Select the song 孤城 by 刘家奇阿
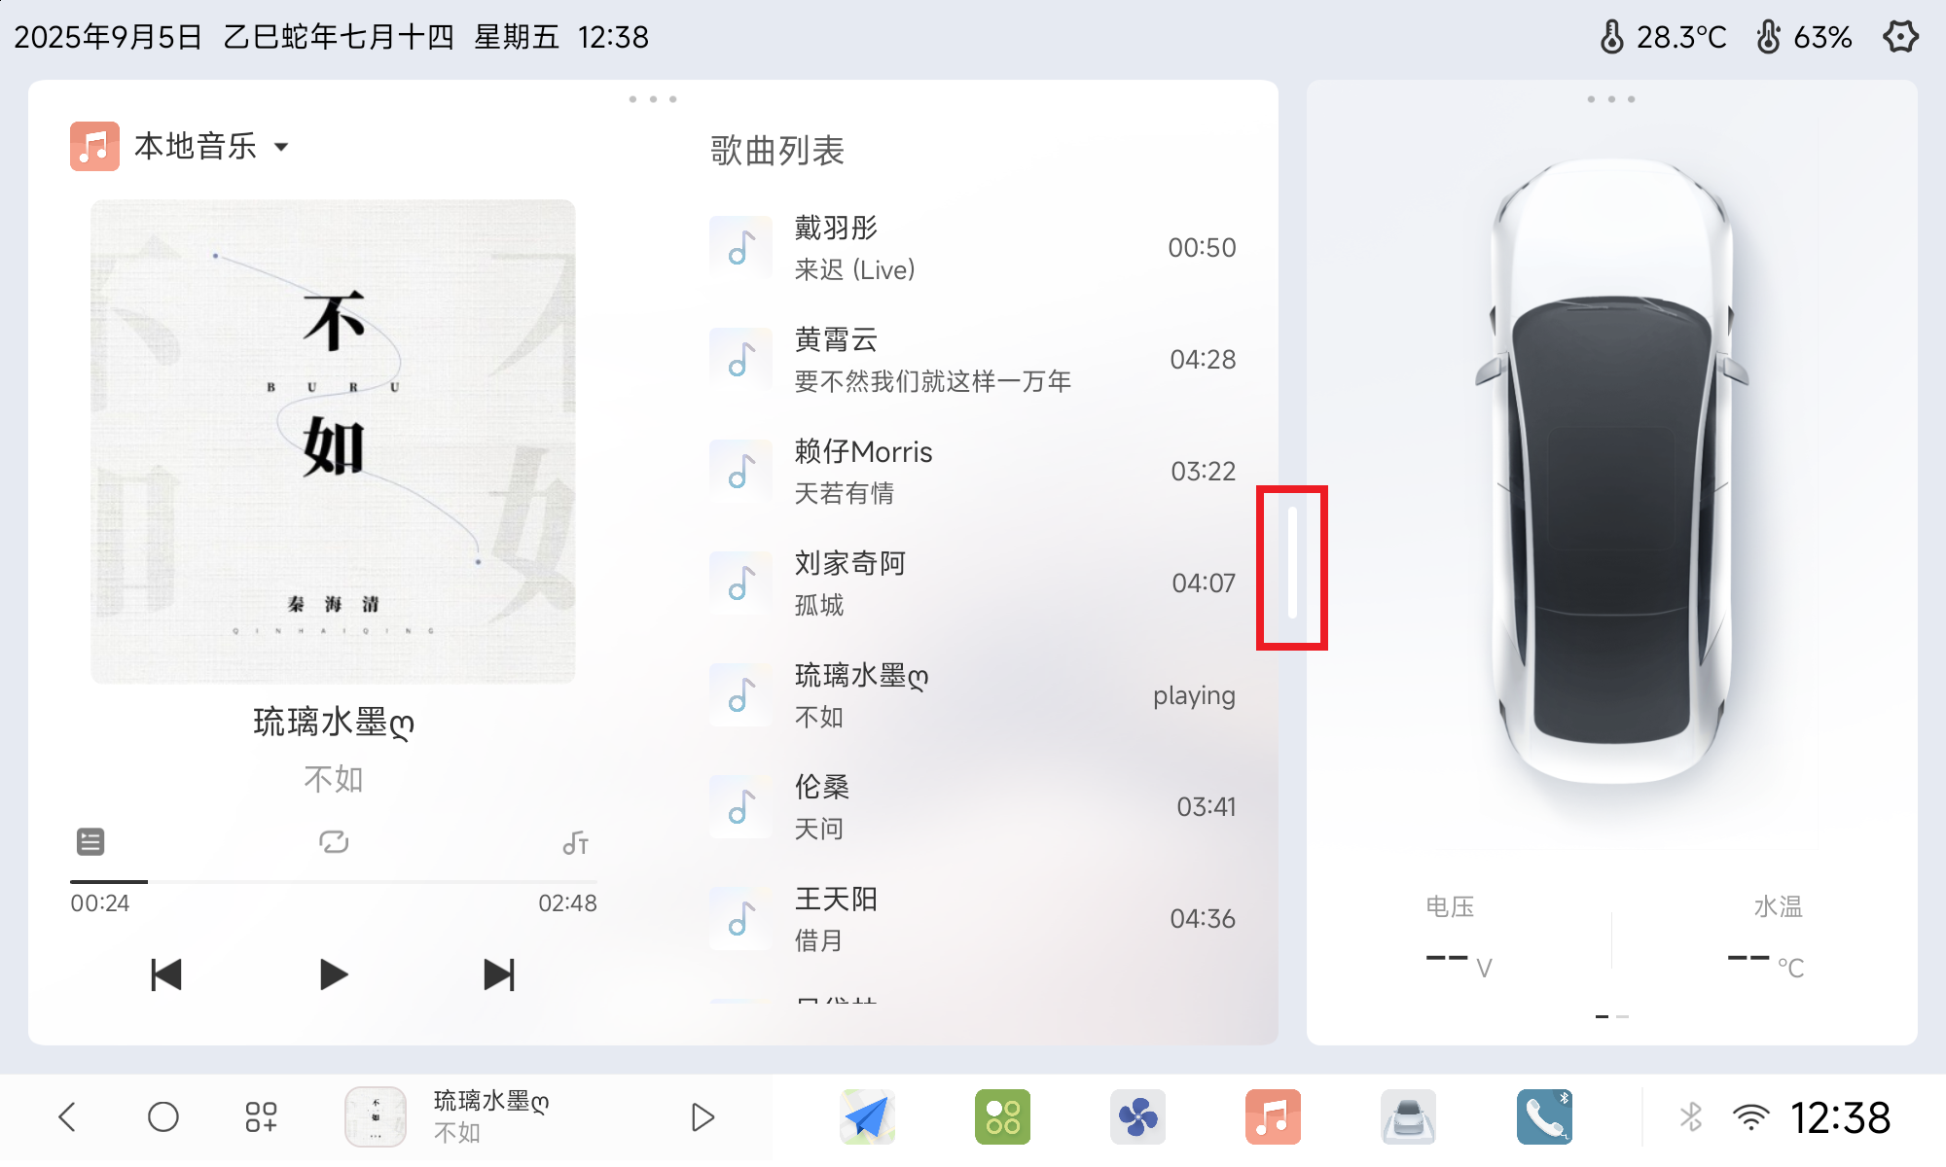Viewport: 1946px width, 1167px height. 973,583
